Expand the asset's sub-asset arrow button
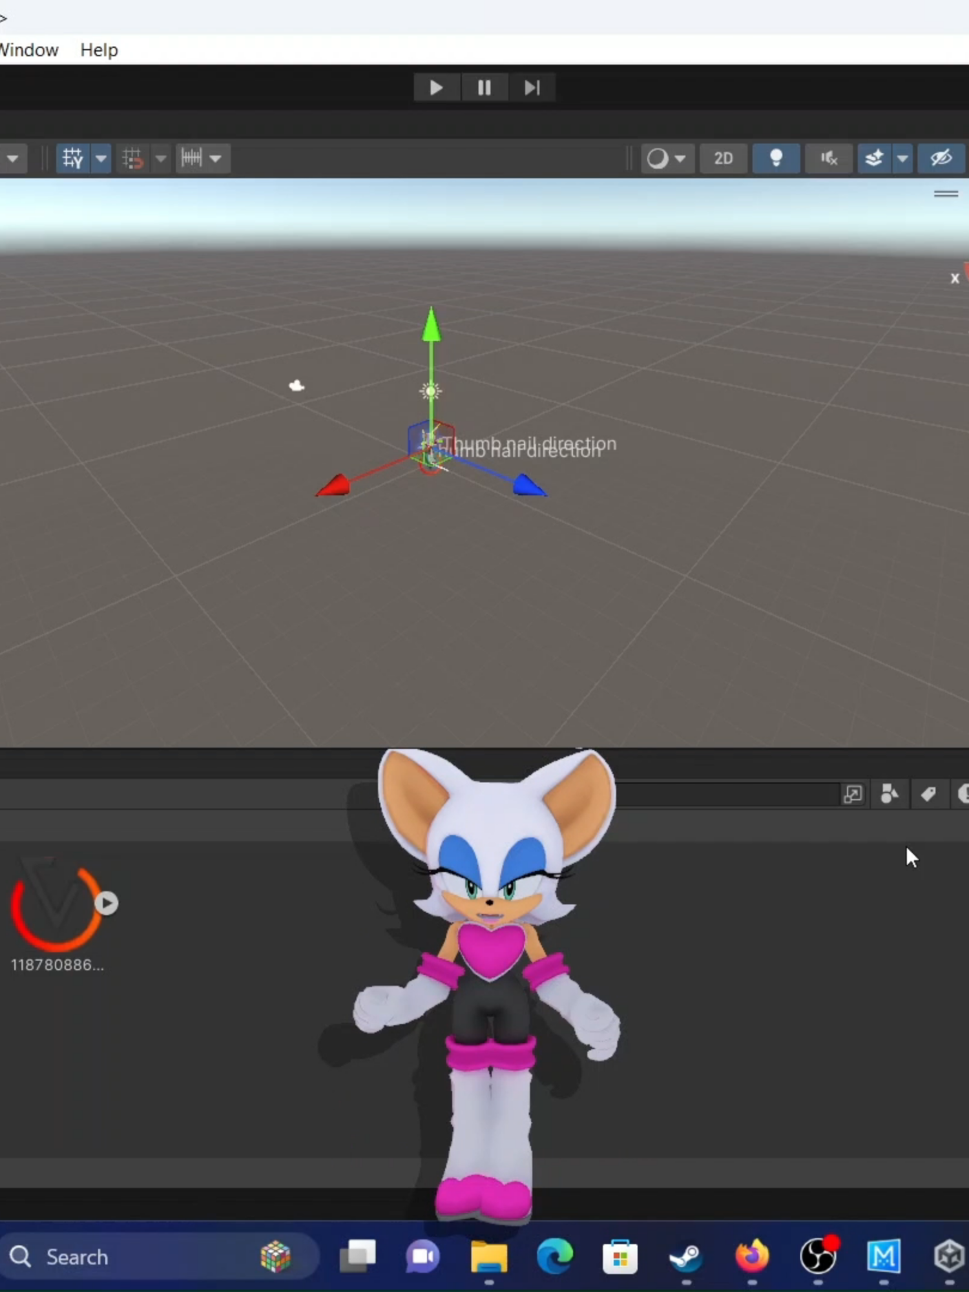This screenshot has height=1292, width=969. click(x=107, y=903)
